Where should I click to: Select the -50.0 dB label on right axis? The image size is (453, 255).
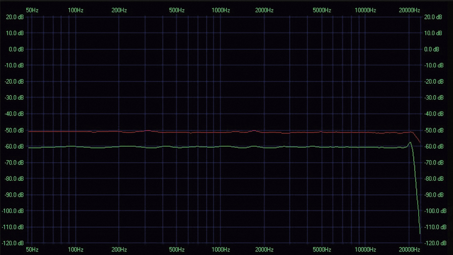click(434, 130)
